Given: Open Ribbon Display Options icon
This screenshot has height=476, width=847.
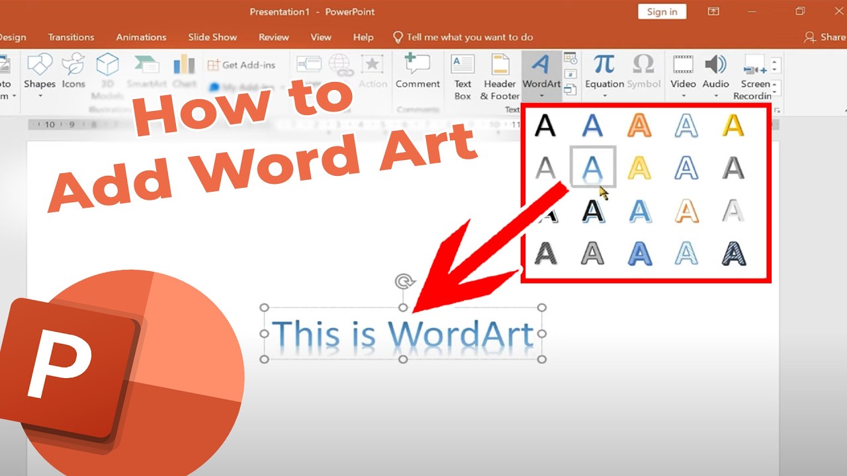Looking at the screenshot, I should tap(713, 11).
